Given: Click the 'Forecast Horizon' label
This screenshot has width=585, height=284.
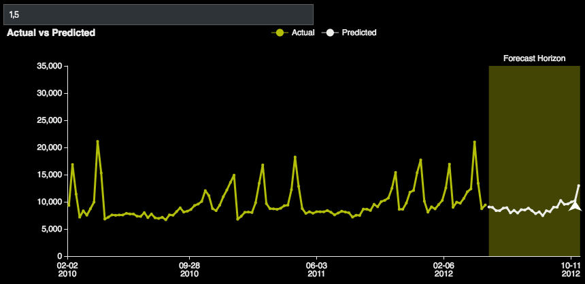Looking at the screenshot, I should (x=534, y=58).
